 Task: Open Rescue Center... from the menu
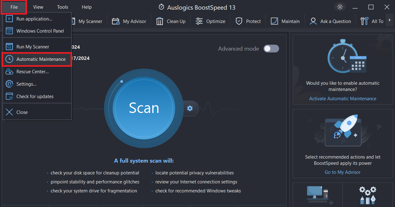click(37, 72)
